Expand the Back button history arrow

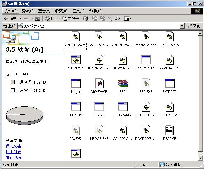(20, 19)
